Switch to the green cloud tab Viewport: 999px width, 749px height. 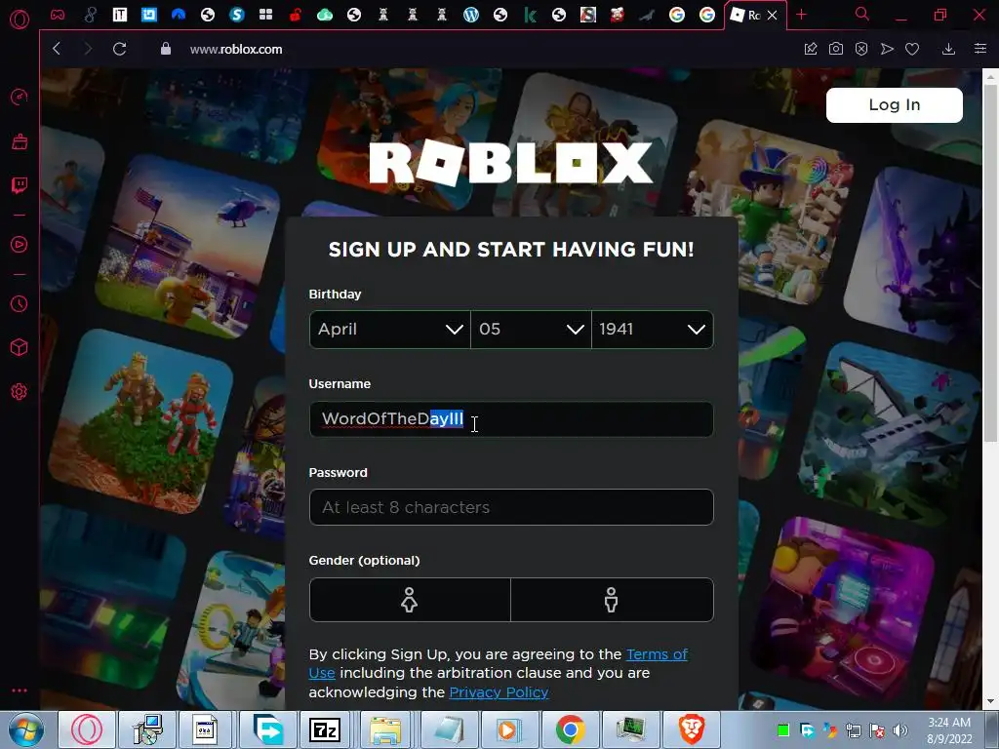tap(325, 15)
